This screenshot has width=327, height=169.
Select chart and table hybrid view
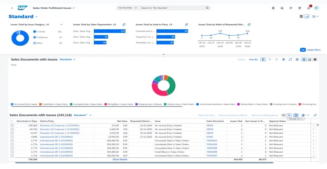[x=304, y=60]
